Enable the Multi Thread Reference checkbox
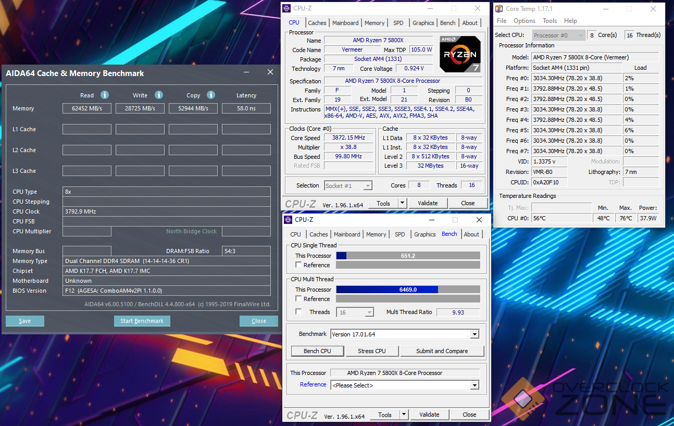This screenshot has height=426, width=674. coord(298,299)
